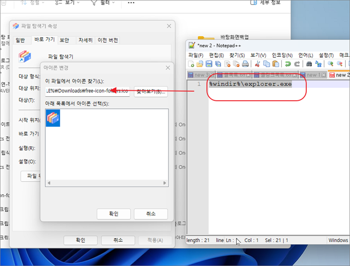Image resolution: width=350 pixels, height=266 pixels.
Task: Click 'length : 21' in the status bar
Action: pyautogui.click(x=198, y=240)
